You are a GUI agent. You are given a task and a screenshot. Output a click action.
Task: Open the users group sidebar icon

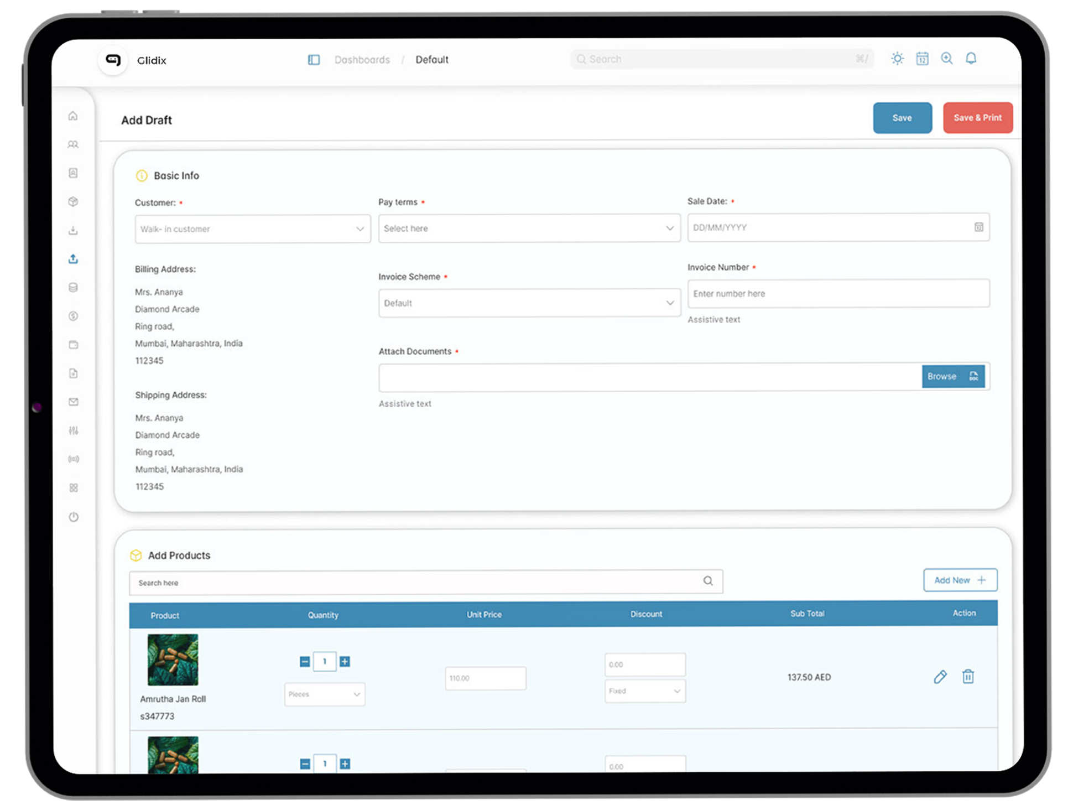[x=73, y=144]
